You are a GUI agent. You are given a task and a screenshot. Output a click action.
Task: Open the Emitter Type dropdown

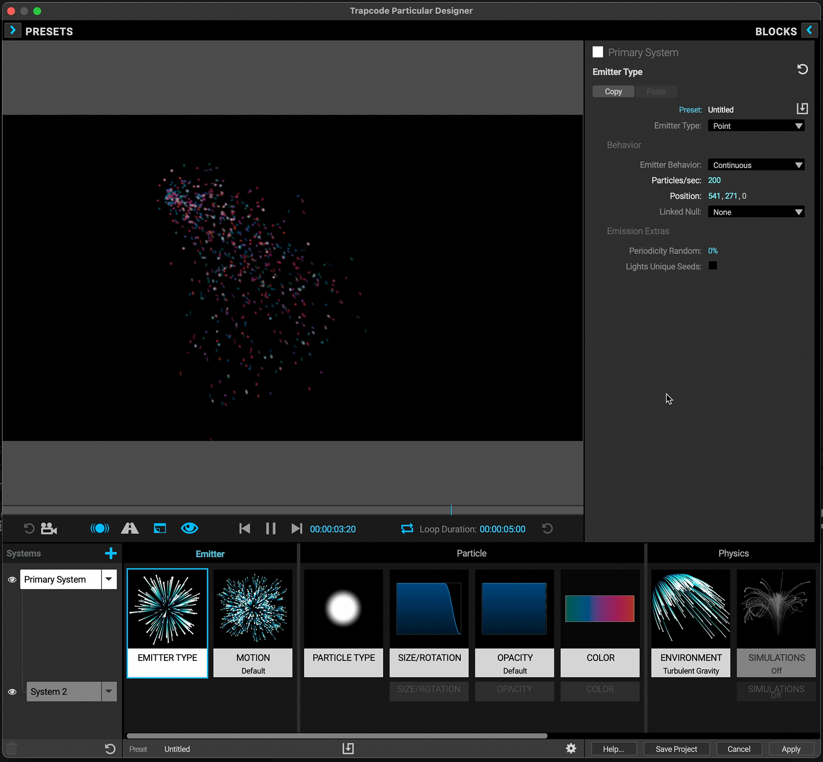pos(756,126)
